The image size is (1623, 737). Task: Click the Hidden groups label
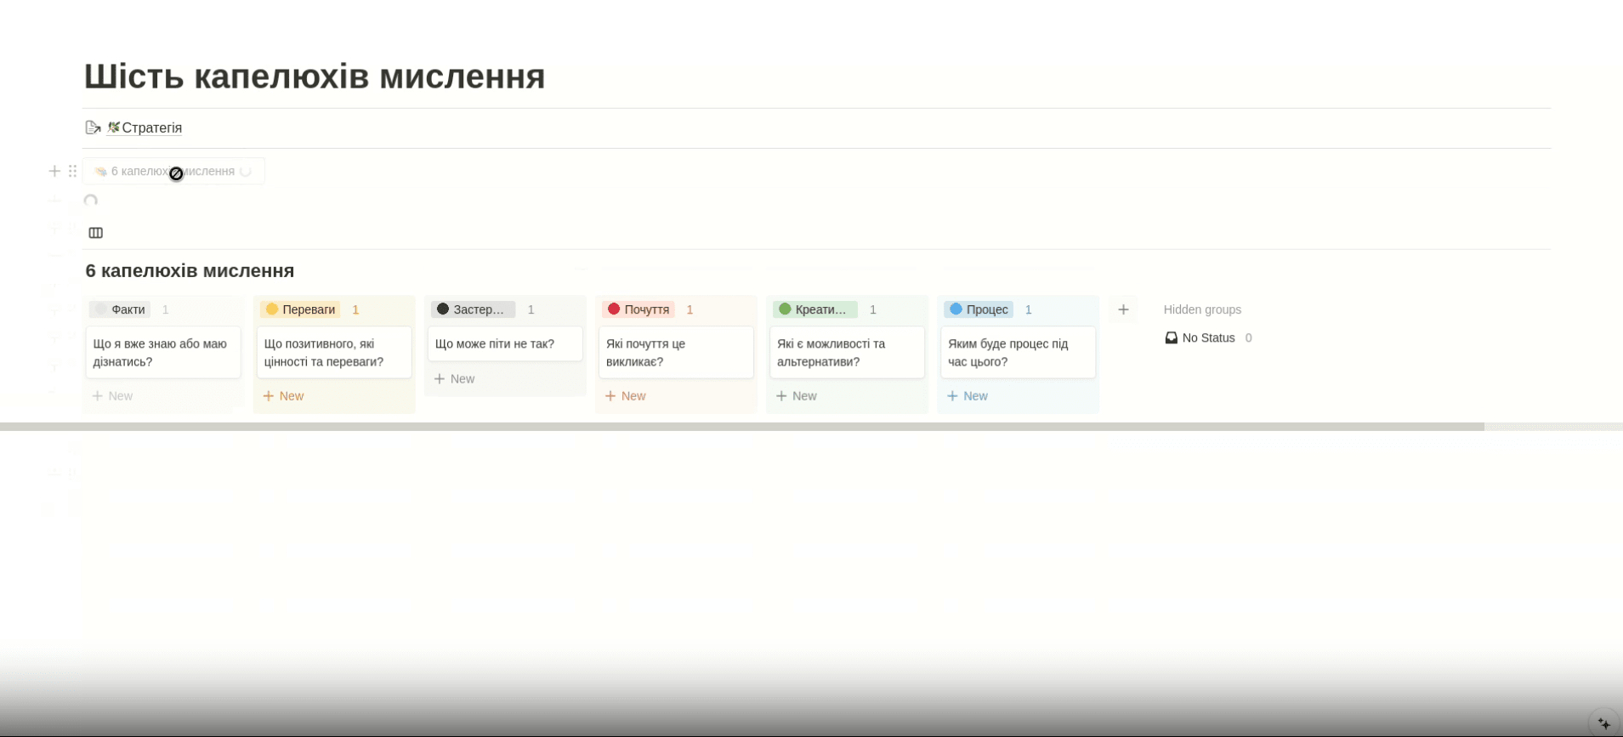click(x=1202, y=309)
